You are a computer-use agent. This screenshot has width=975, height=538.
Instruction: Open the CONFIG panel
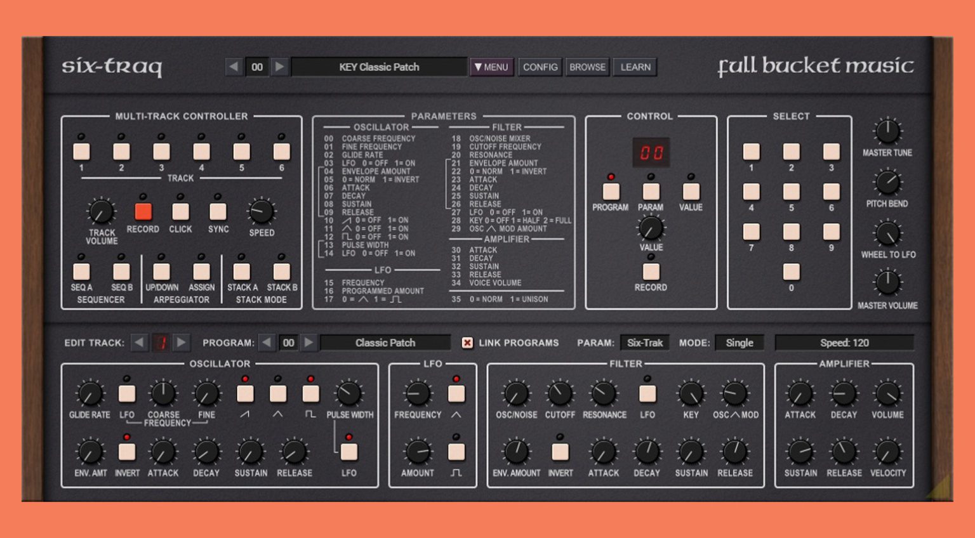[x=540, y=67]
